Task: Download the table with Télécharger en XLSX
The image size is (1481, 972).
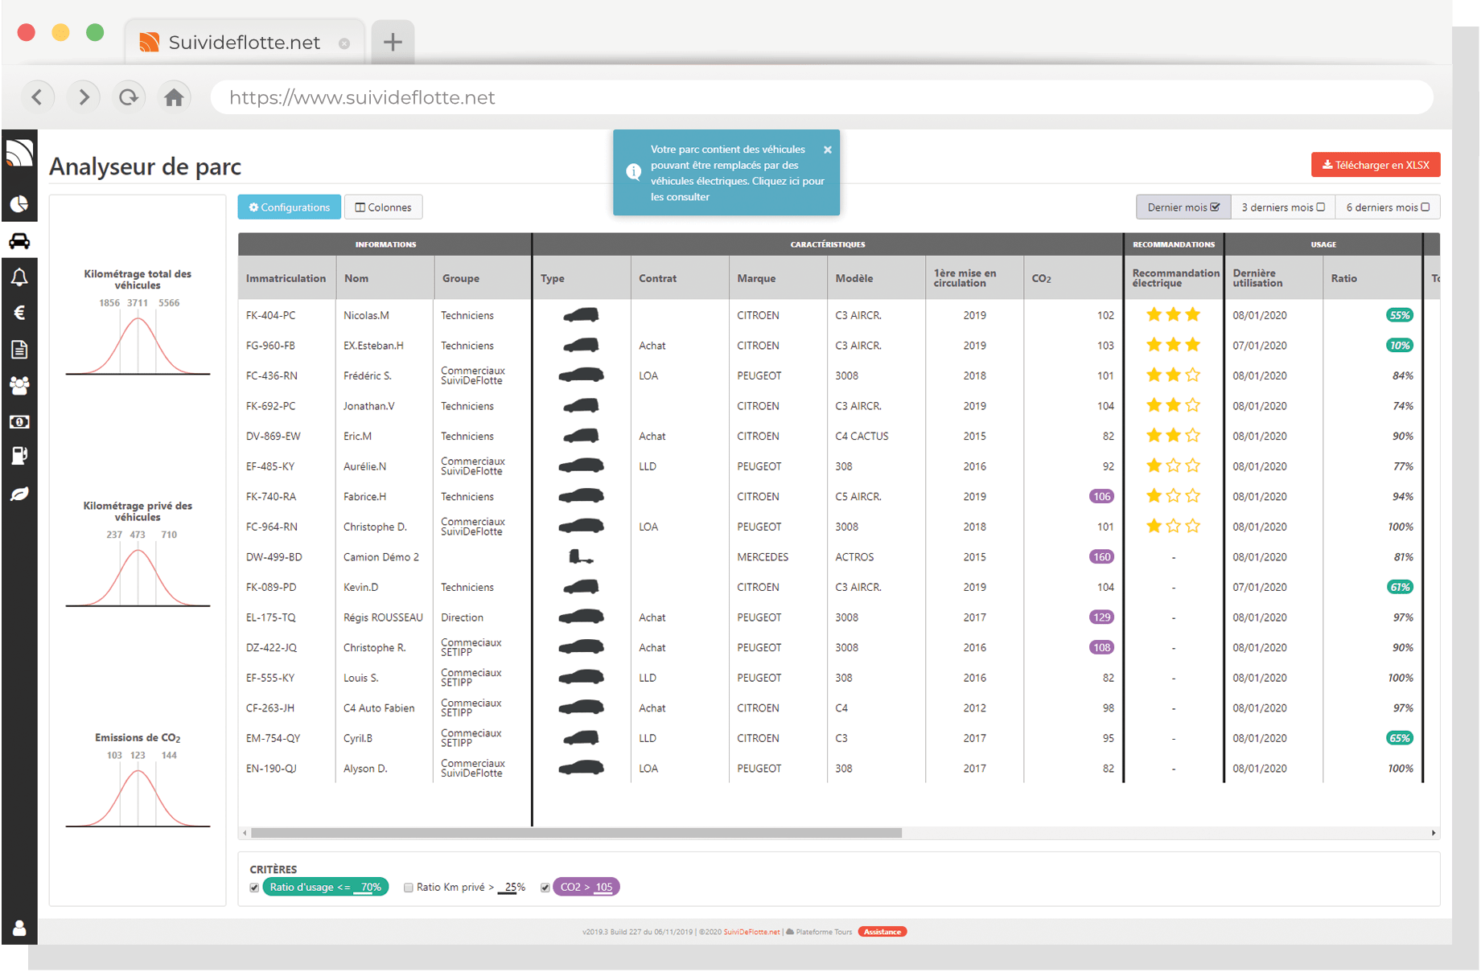Action: point(1376,165)
